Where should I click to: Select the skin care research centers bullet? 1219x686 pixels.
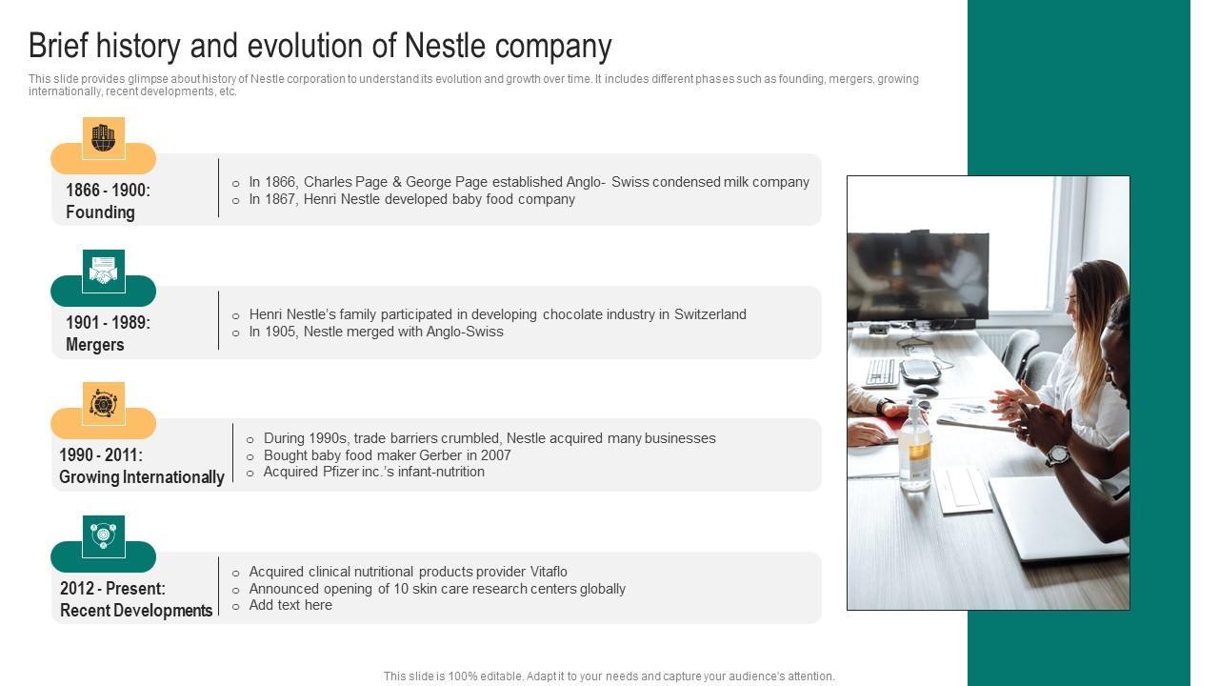pos(437,589)
